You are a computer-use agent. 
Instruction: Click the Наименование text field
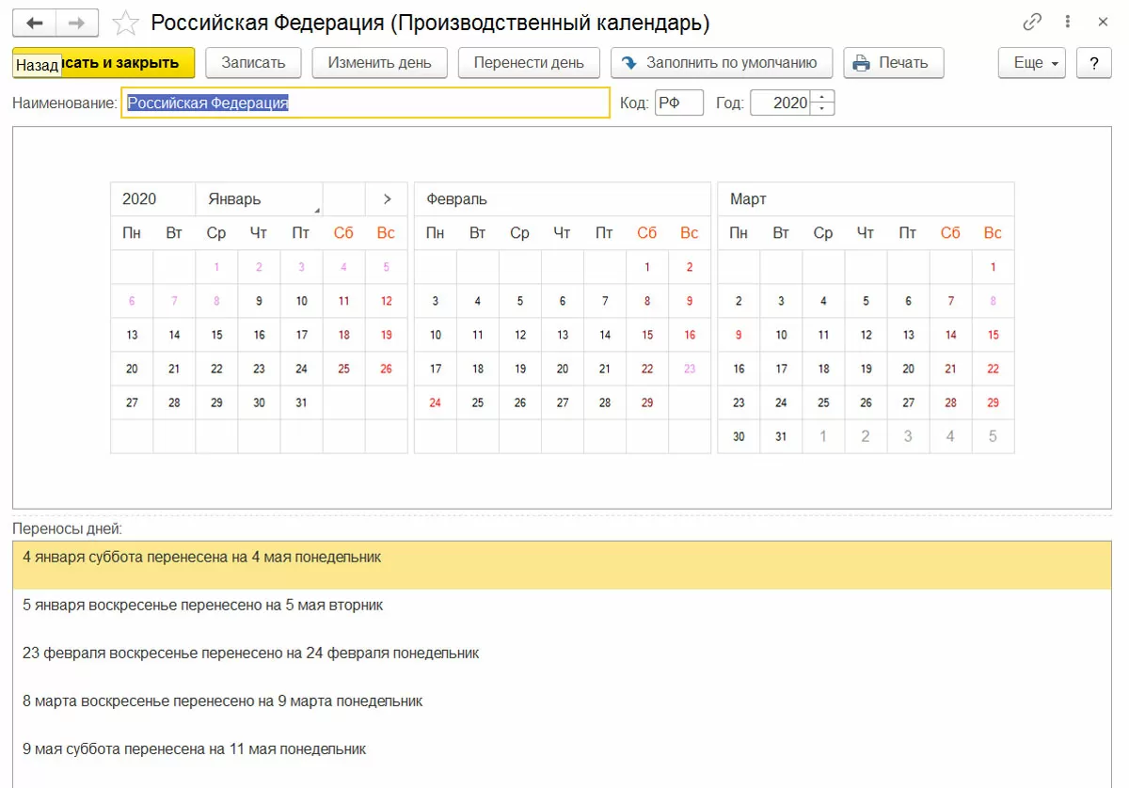point(365,103)
